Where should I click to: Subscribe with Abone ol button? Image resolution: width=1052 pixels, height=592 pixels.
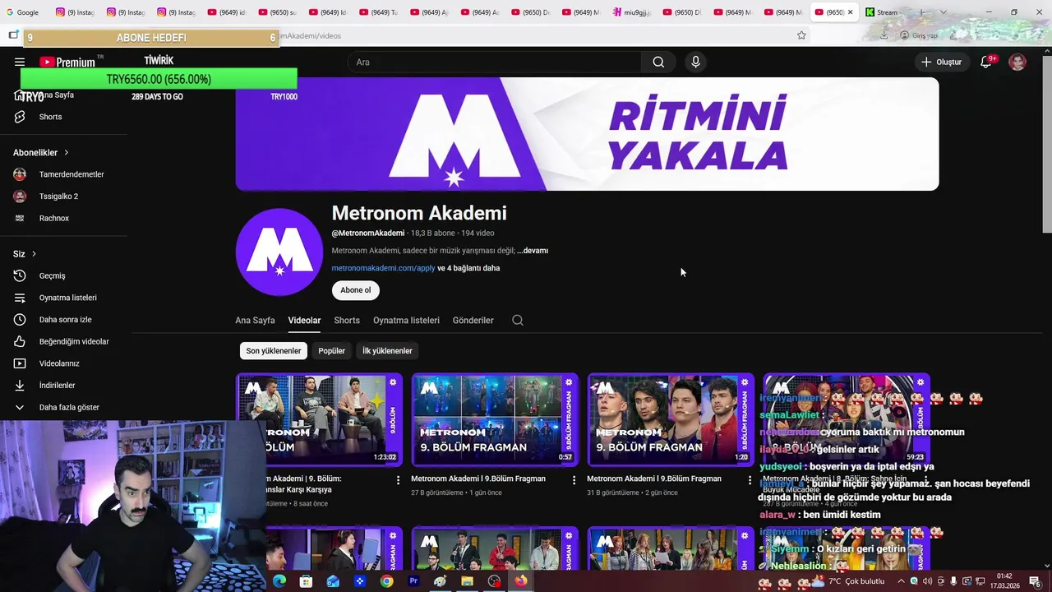356,290
